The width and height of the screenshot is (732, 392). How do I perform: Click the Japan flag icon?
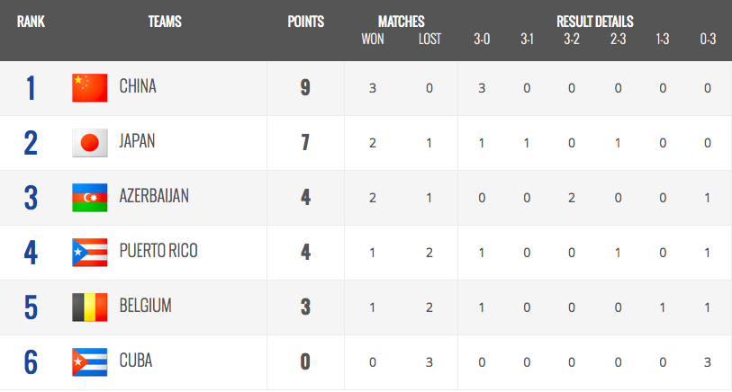pyautogui.click(x=90, y=143)
